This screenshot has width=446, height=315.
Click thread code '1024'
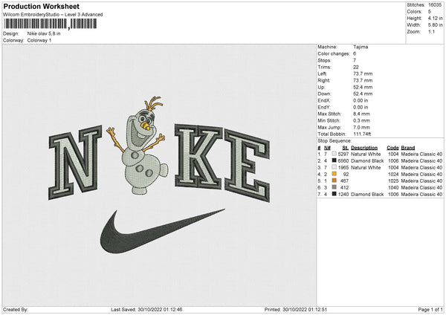point(393,175)
